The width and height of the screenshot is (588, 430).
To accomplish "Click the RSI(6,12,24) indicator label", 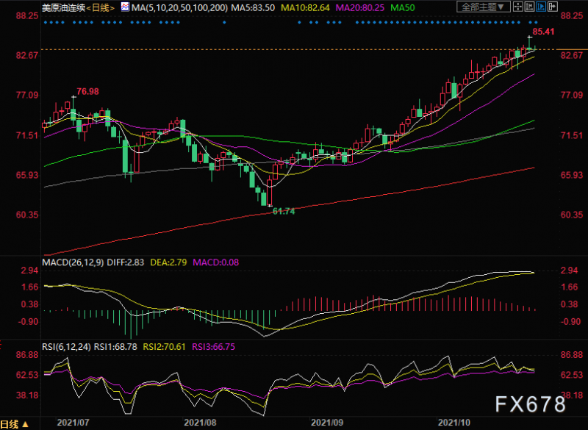I will tap(66, 347).
